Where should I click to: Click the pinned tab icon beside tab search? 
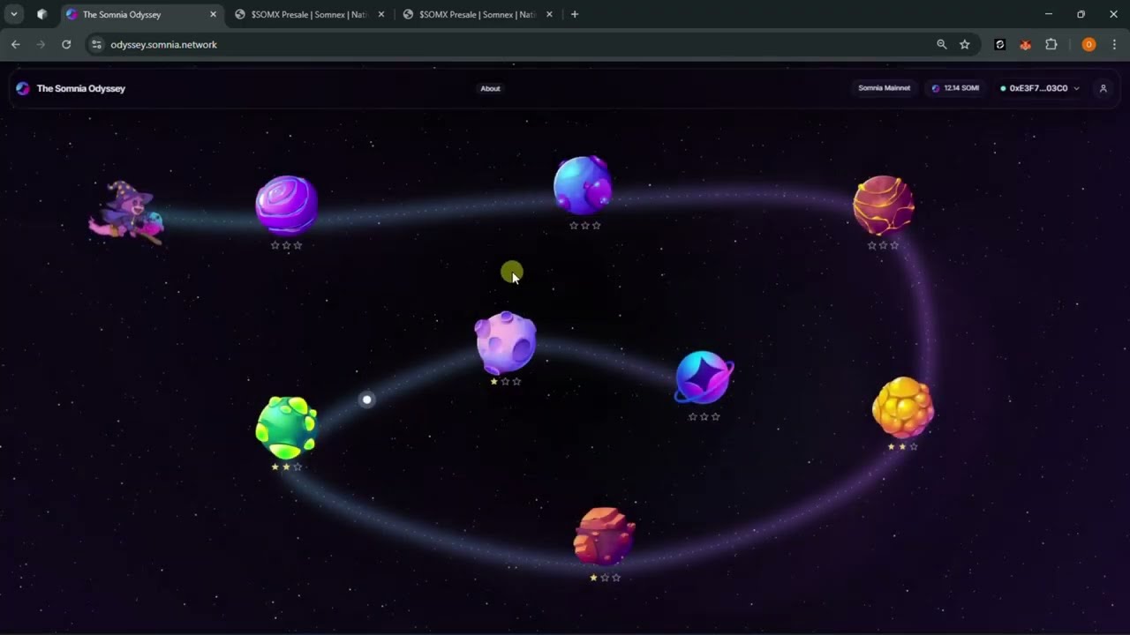[x=41, y=14]
